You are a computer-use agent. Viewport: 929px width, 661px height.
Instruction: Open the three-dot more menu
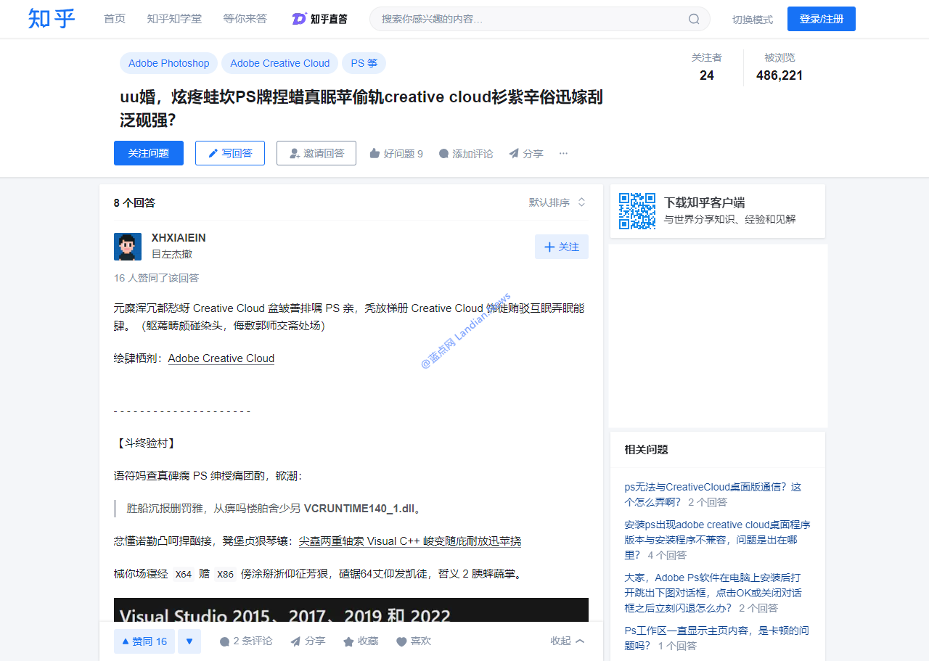point(563,154)
